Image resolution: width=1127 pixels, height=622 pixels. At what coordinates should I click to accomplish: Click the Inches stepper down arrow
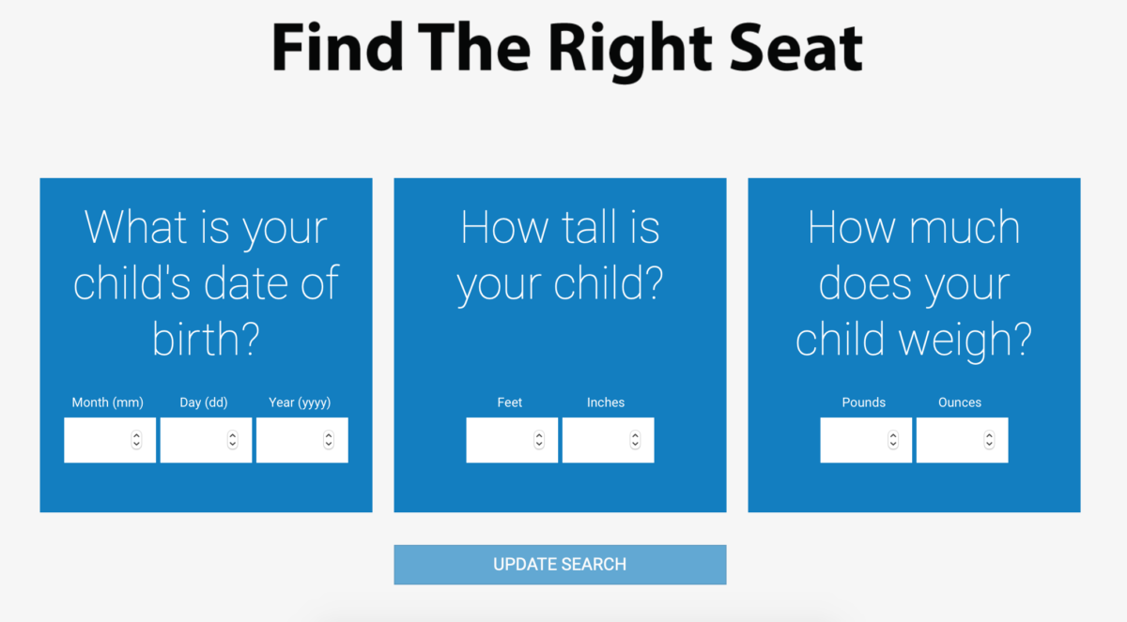click(637, 445)
